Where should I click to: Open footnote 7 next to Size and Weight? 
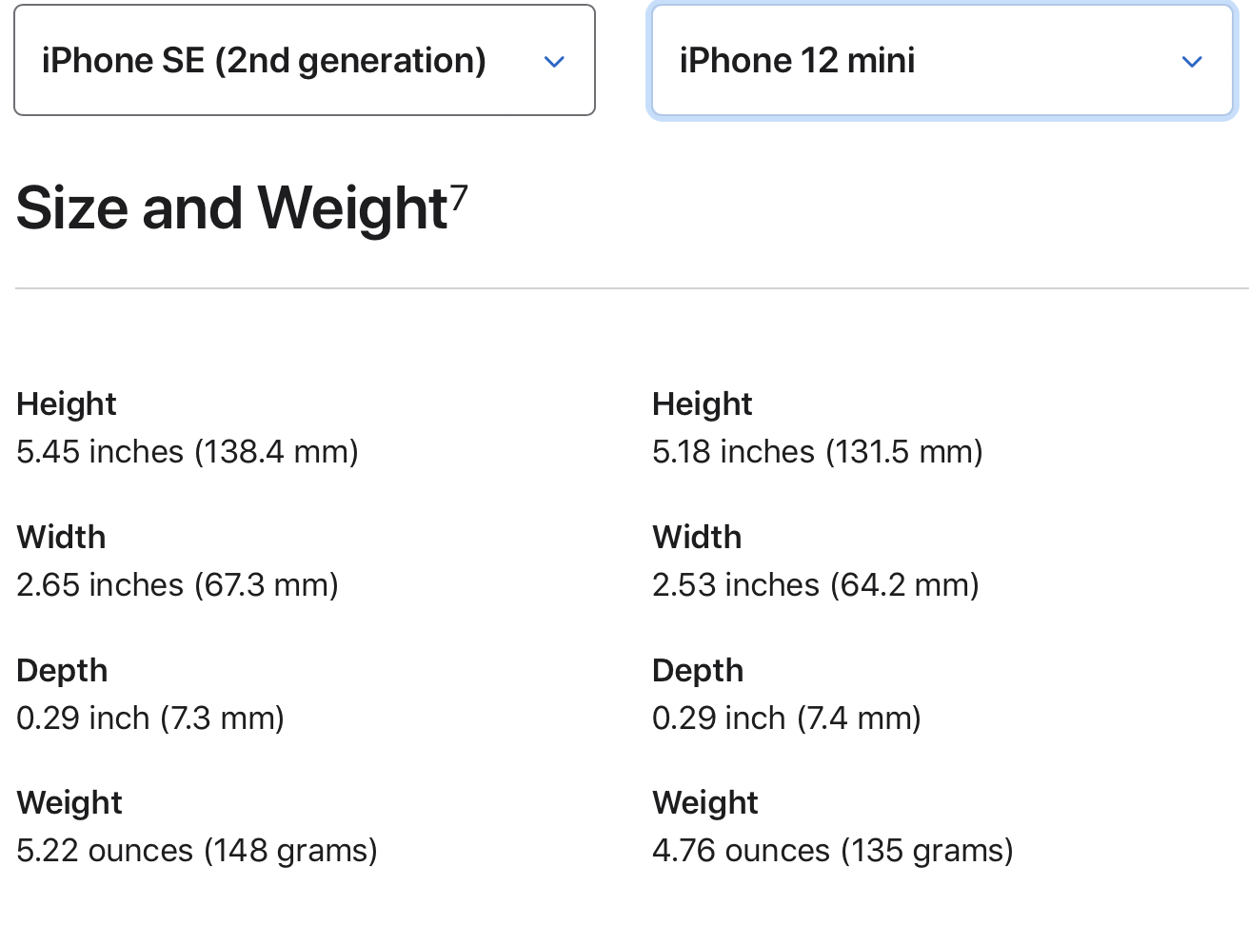pyautogui.click(x=459, y=197)
